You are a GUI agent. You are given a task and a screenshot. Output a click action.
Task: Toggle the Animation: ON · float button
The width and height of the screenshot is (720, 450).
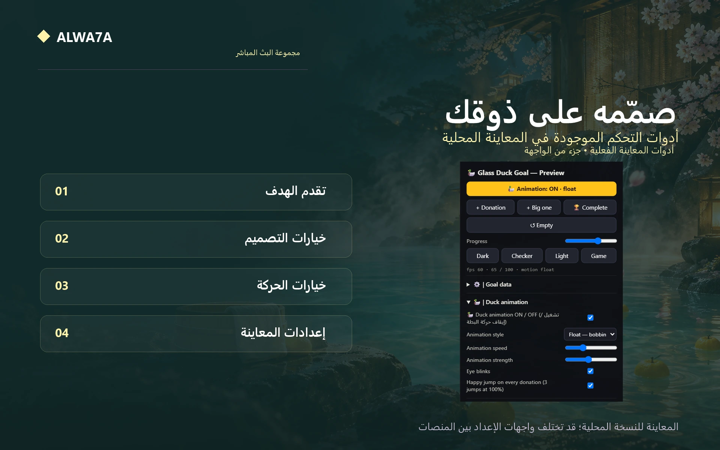(541, 189)
